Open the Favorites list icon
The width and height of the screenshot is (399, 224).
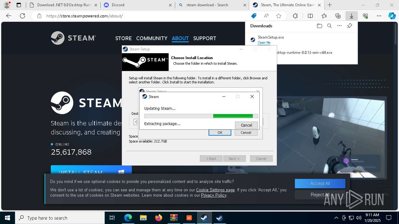pos(324,16)
